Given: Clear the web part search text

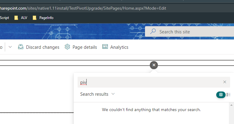Looking at the screenshot, I should click(x=225, y=82).
